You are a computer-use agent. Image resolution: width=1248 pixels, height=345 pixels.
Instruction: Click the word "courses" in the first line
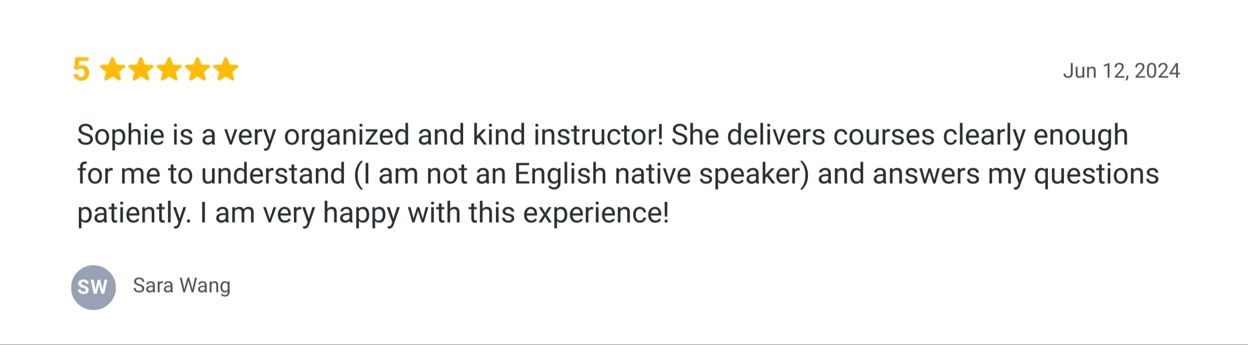tap(884, 135)
